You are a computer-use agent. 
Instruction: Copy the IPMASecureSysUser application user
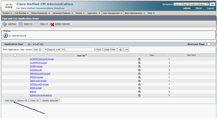(x=139, y=74)
